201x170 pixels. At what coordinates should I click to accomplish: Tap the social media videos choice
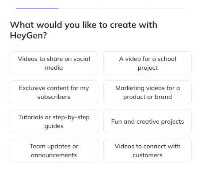click(54, 63)
